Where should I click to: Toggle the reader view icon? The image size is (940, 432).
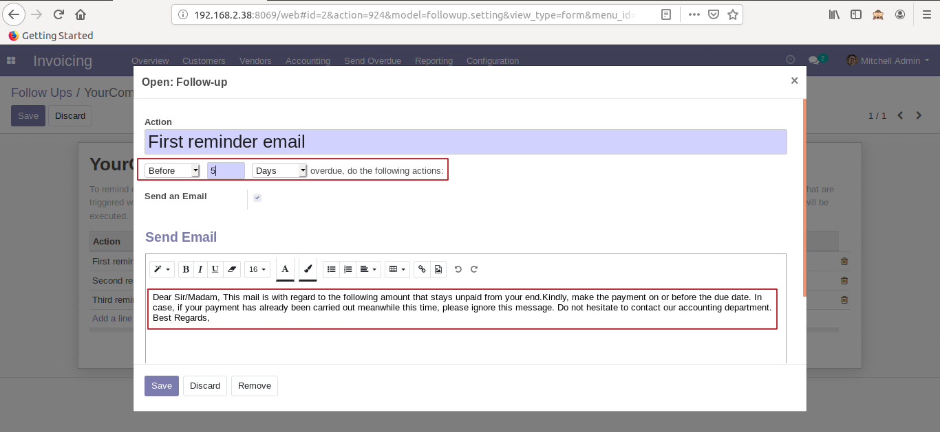[x=666, y=14]
